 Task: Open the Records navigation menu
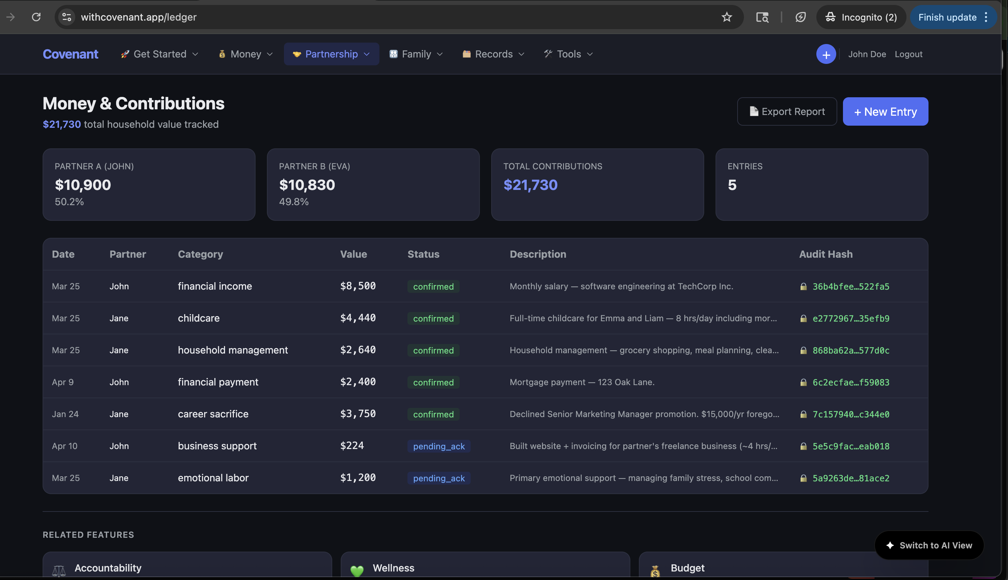tap(493, 54)
